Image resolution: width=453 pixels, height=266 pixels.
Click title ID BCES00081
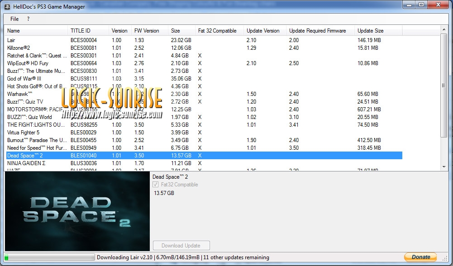[84, 47]
